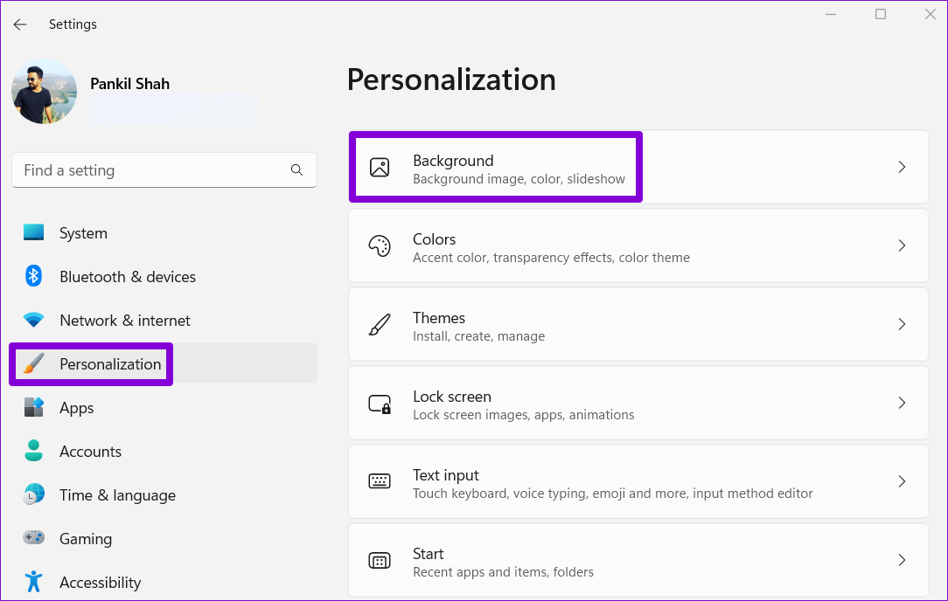
Task: Click the Colors palette icon
Action: tap(380, 246)
